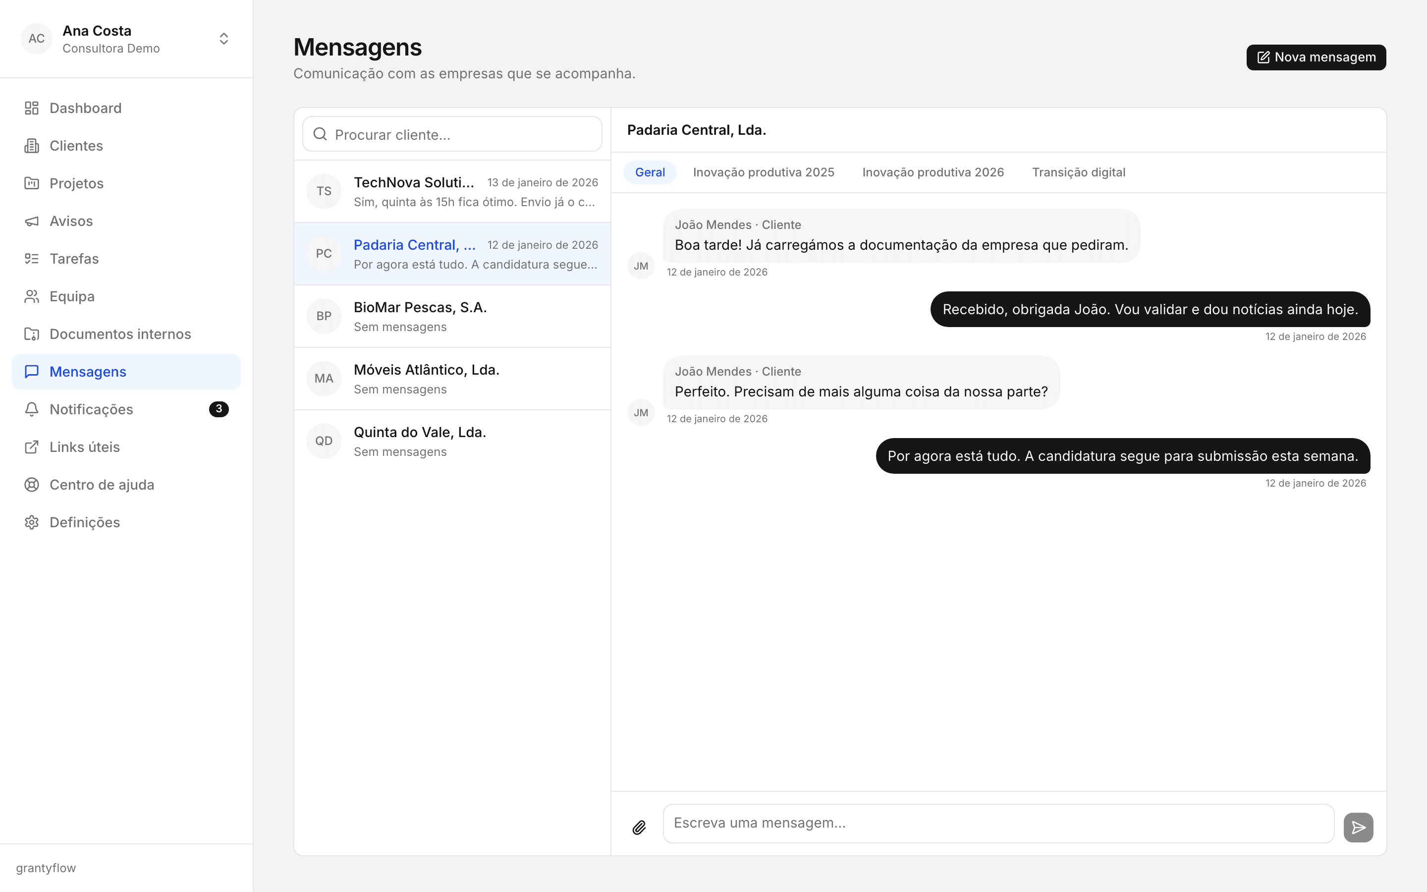Switch to the Geral tab
1427x892 pixels.
(650, 172)
